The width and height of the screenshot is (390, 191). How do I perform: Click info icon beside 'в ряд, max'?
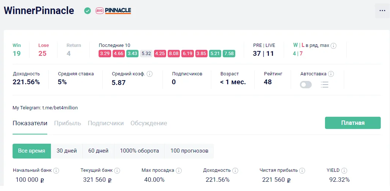point(334,45)
